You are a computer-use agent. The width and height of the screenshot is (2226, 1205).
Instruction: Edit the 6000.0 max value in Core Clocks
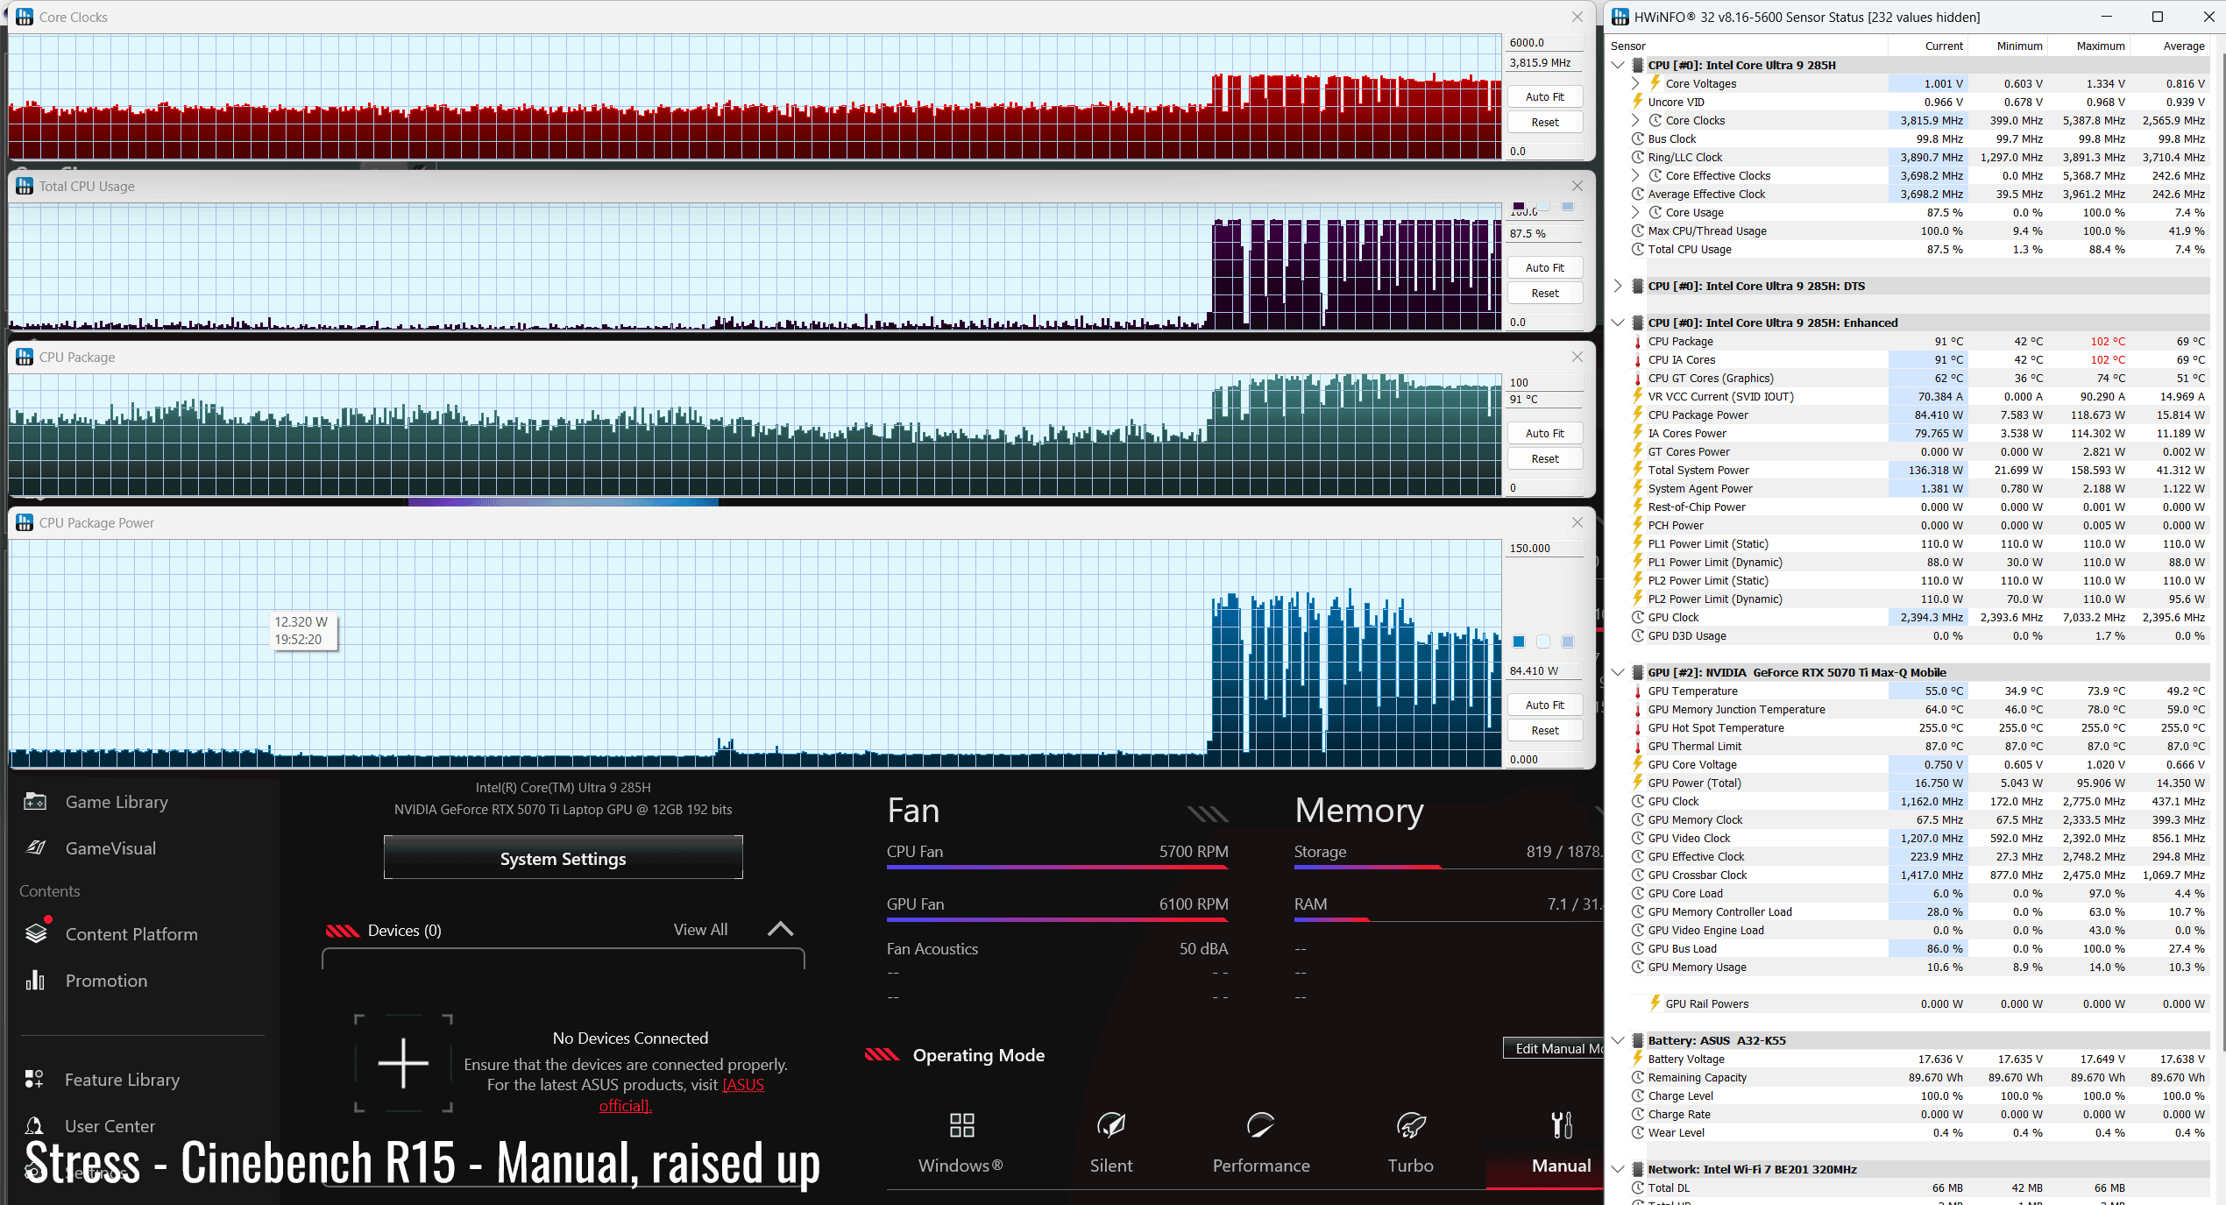click(x=1544, y=43)
